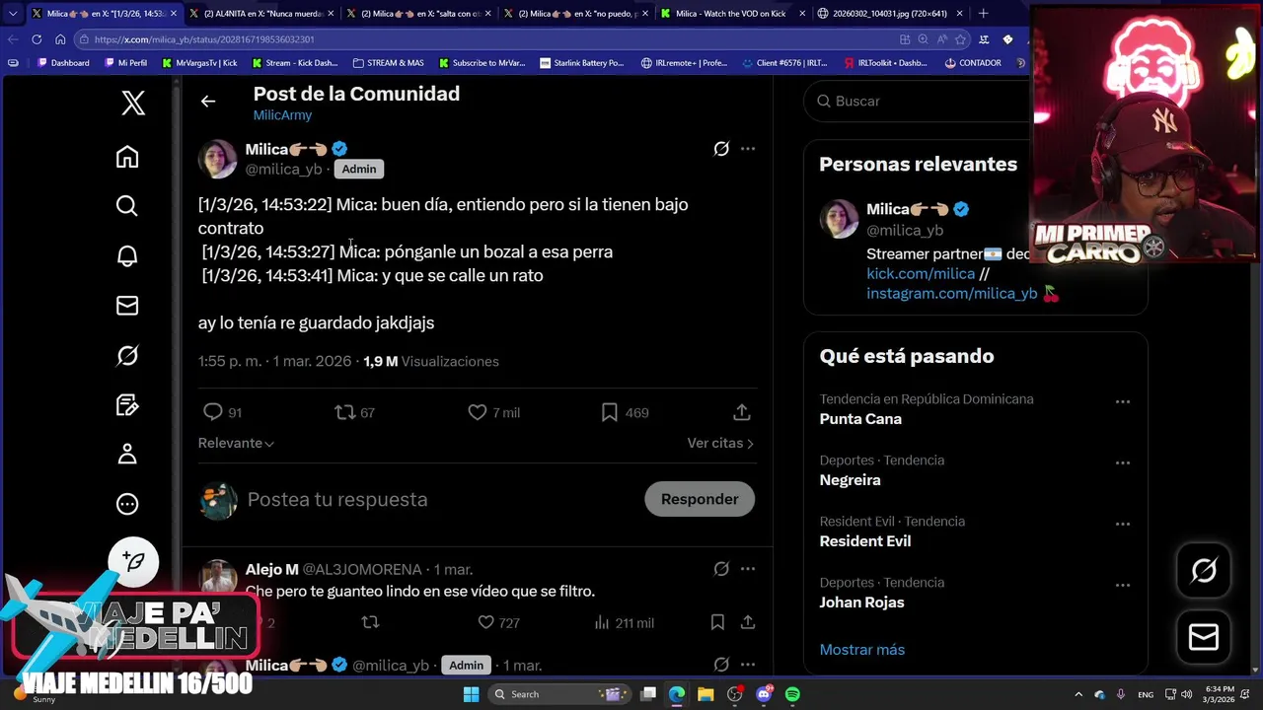Open More options circle in sidebar

click(127, 504)
